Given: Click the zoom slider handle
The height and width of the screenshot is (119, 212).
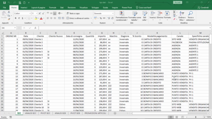Looking at the screenshot, I should (196, 117).
